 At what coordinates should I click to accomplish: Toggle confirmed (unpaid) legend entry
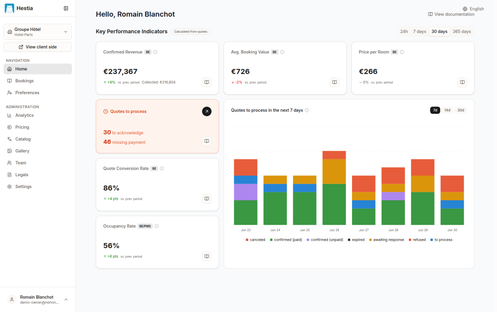(325, 240)
